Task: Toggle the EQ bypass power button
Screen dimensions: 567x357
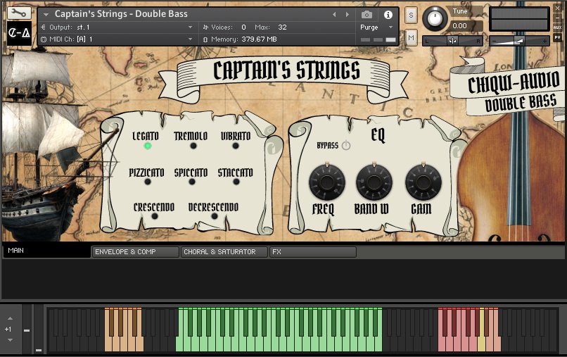Action: click(x=346, y=146)
